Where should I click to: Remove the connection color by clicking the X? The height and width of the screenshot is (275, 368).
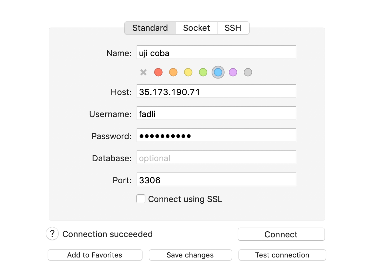pos(143,72)
